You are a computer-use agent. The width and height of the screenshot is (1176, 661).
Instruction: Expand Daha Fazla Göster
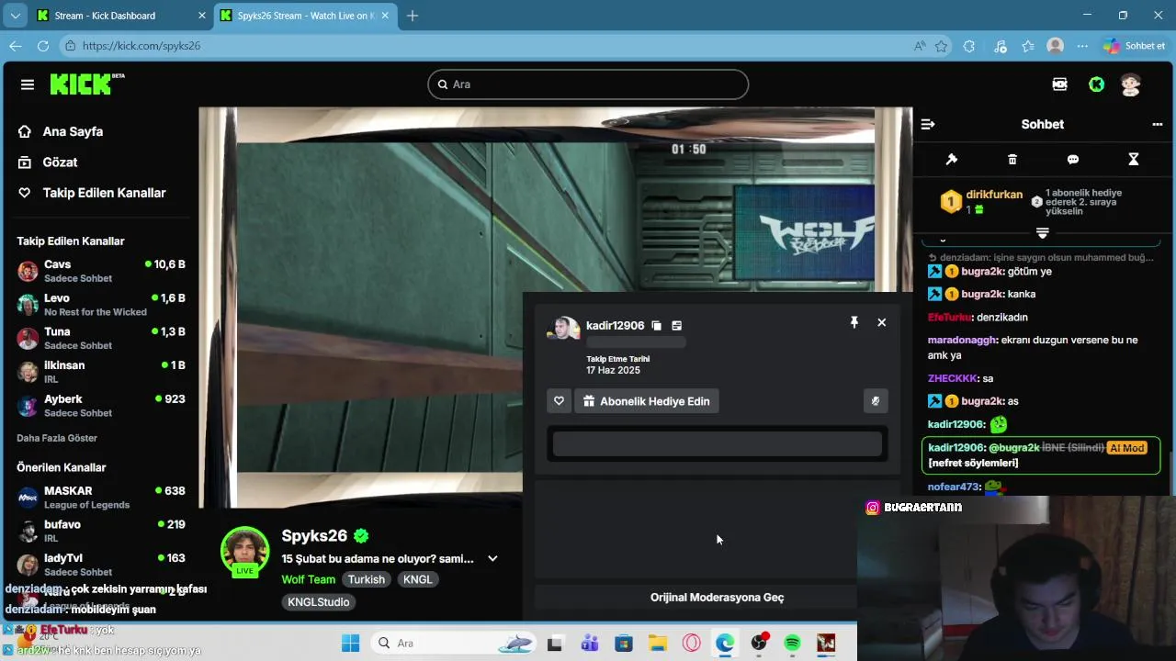57,438
